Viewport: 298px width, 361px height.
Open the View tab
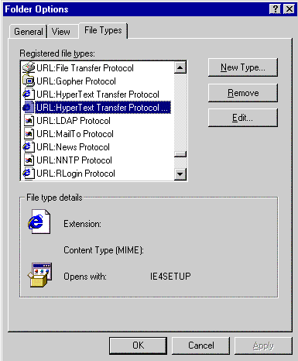(x=61, y=32)
